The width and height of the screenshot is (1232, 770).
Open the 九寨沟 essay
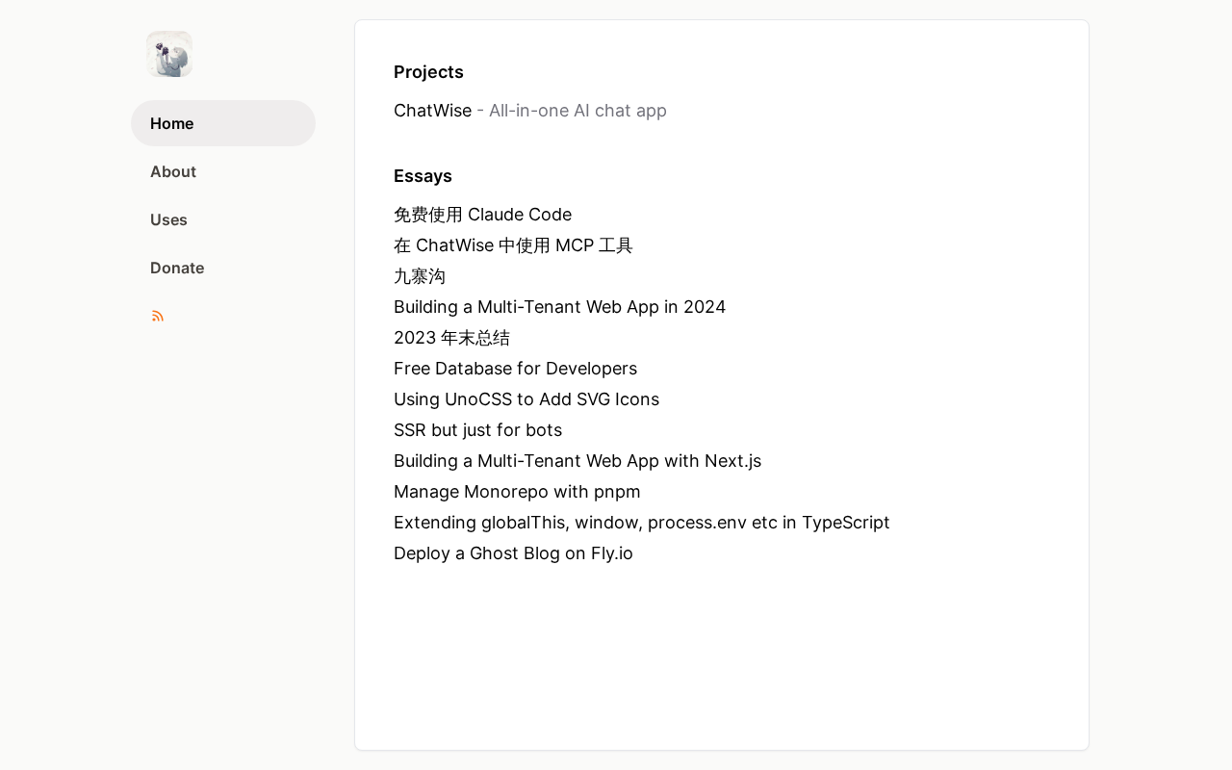pyautogui.click(x=420, y=276)
